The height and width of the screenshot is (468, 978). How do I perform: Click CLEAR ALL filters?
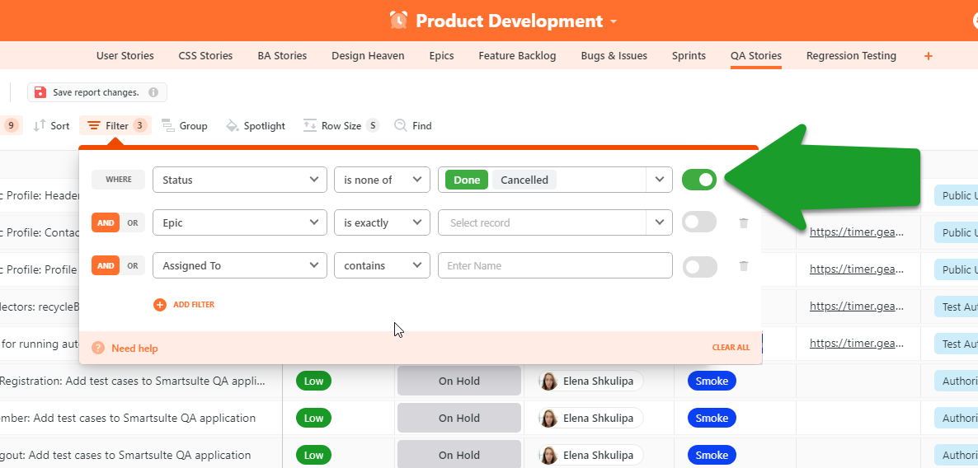pyautogui.click(x=731, y=348)
